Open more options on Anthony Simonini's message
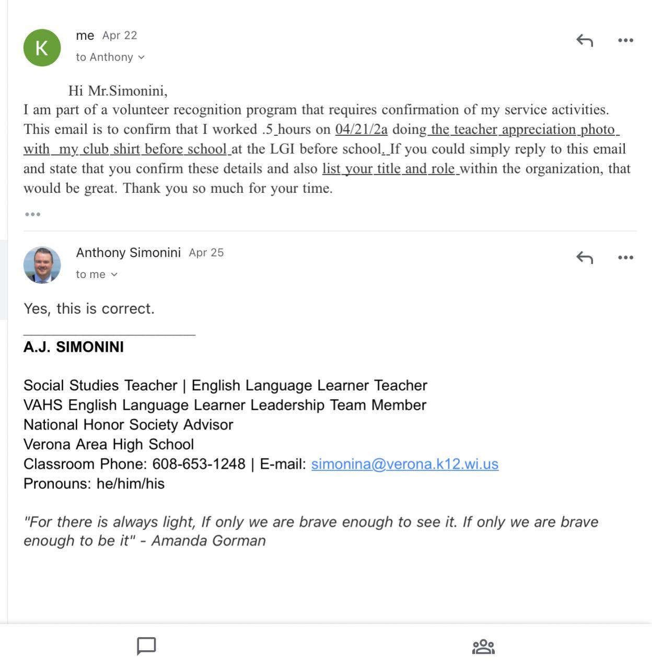The image size is (652, 669). pyautogui.click(x=625, y=258)
